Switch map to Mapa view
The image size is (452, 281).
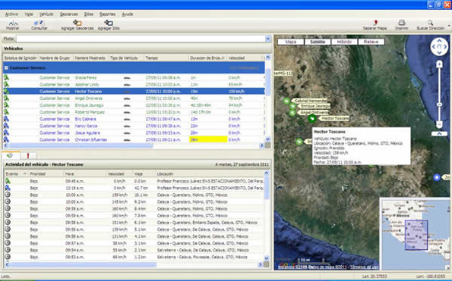(290, 42)
